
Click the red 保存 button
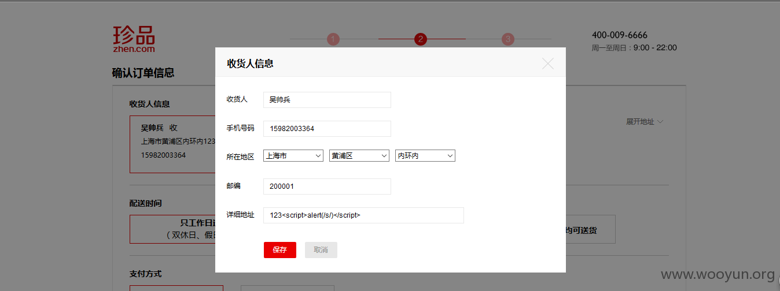tap(280, 250)
